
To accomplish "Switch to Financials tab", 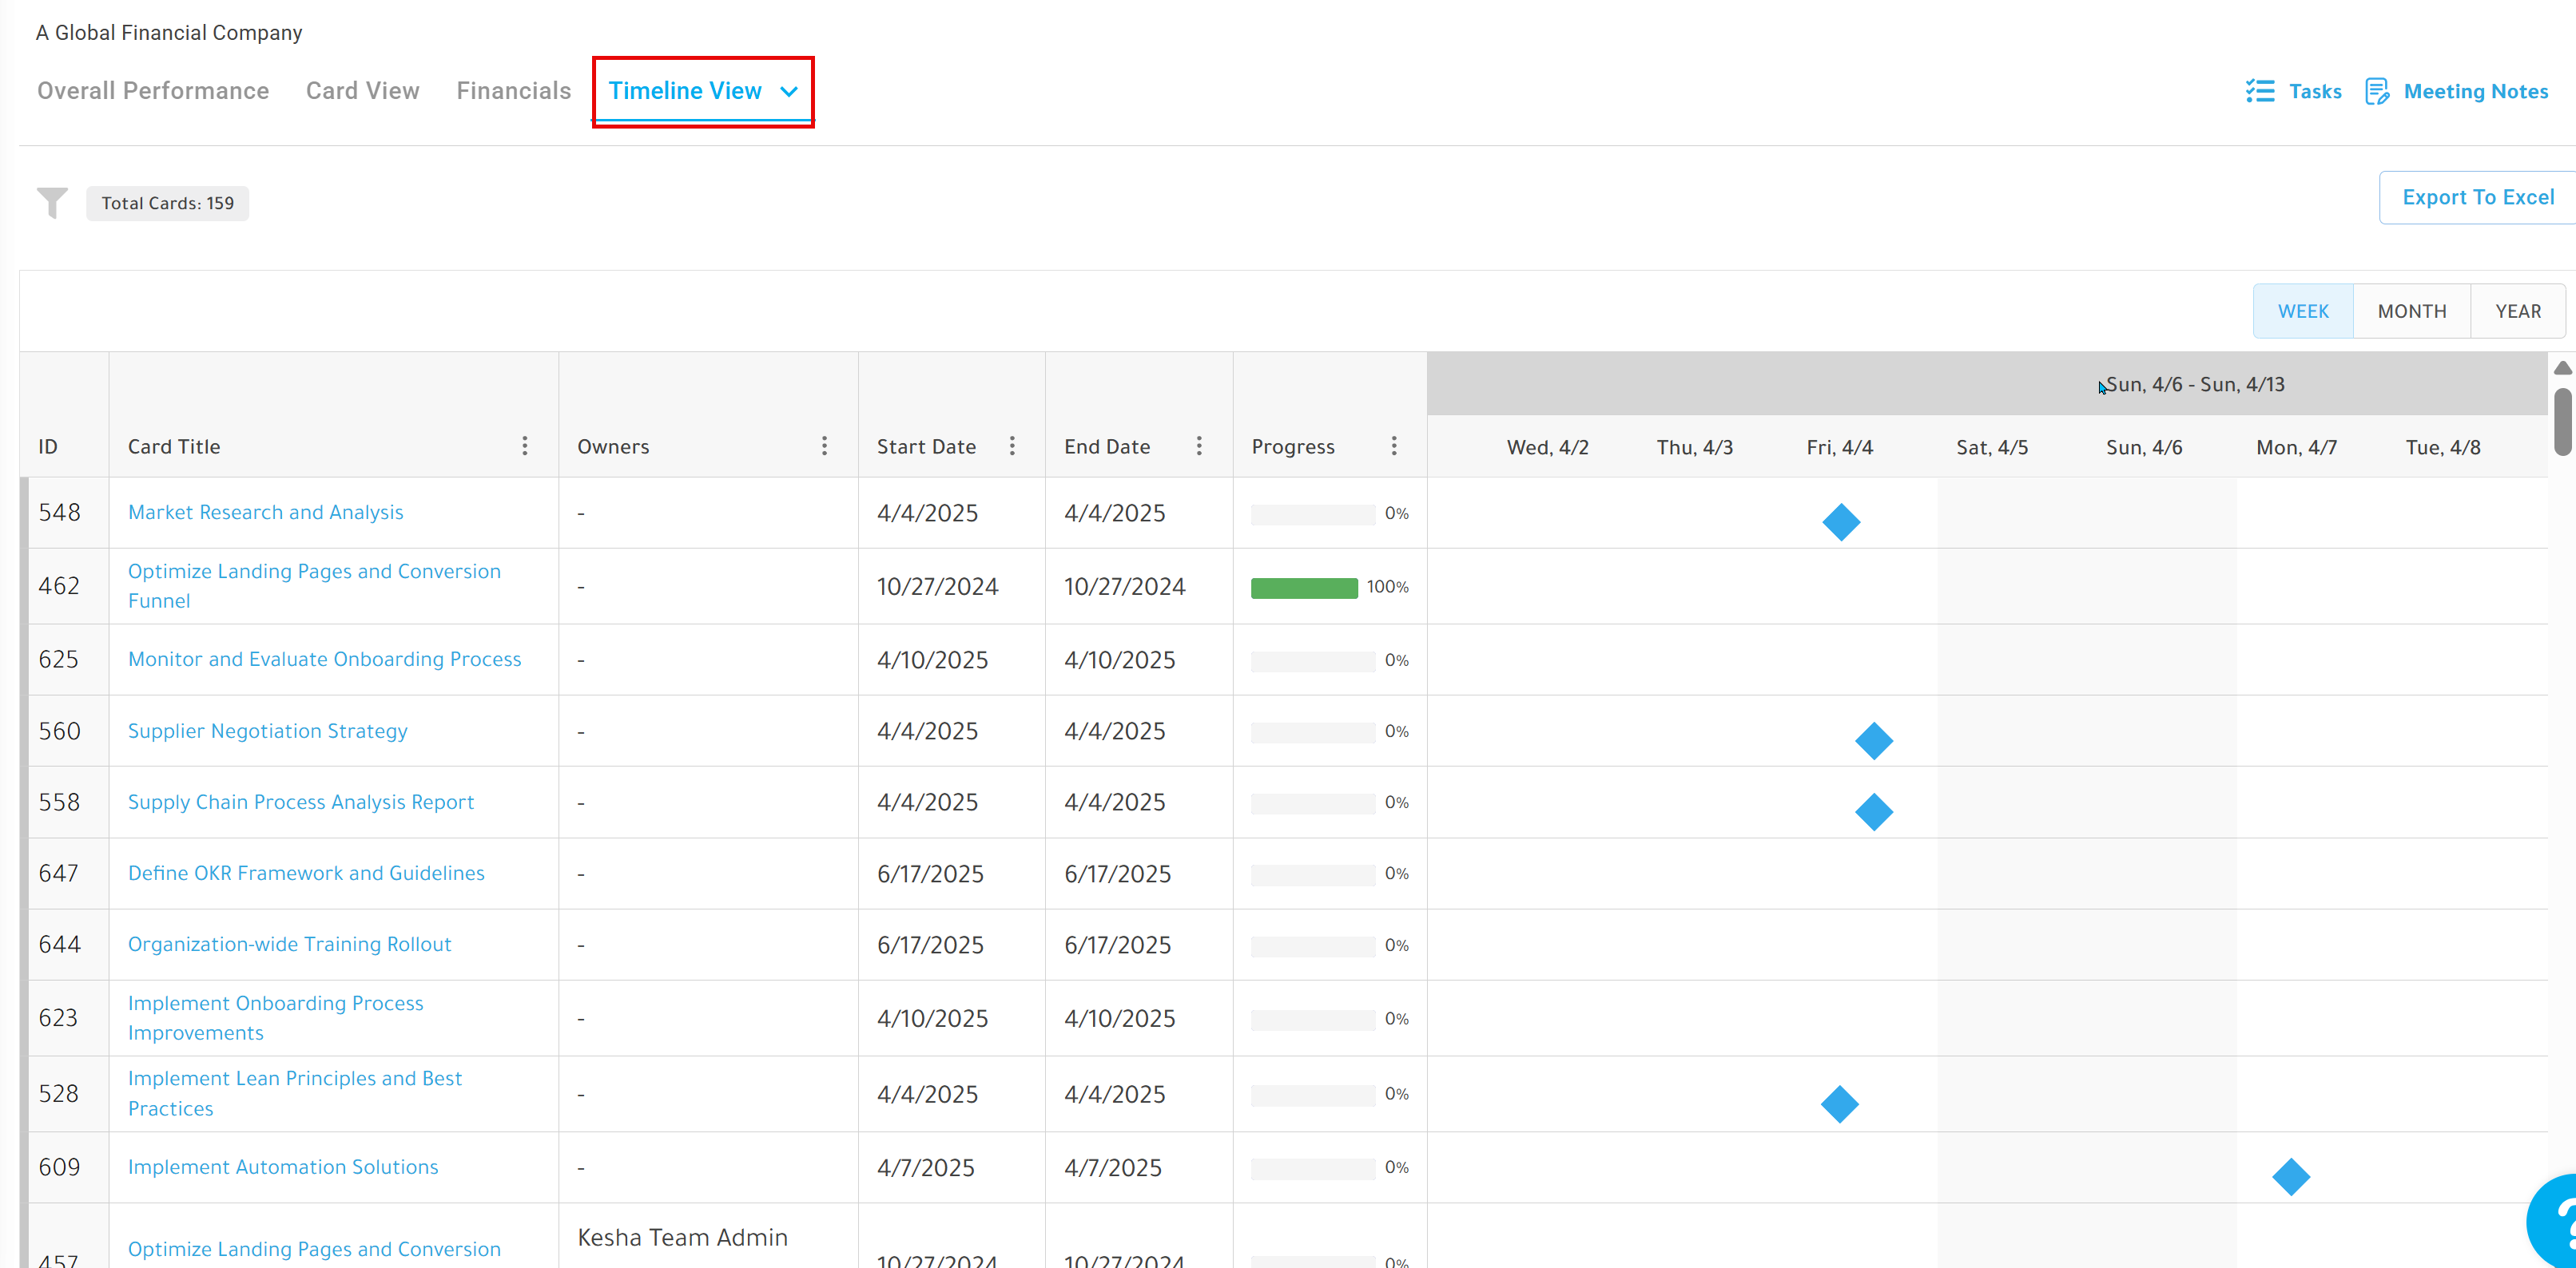I will 514,91.
